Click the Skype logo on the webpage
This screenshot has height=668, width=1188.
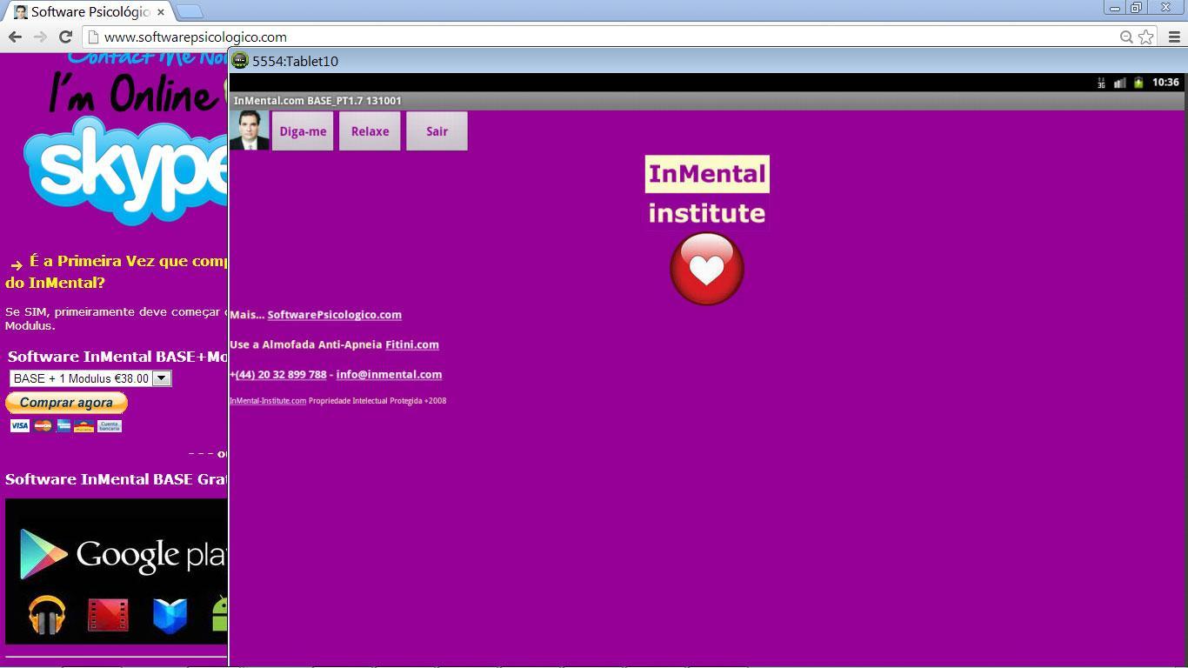pos(126,171)
